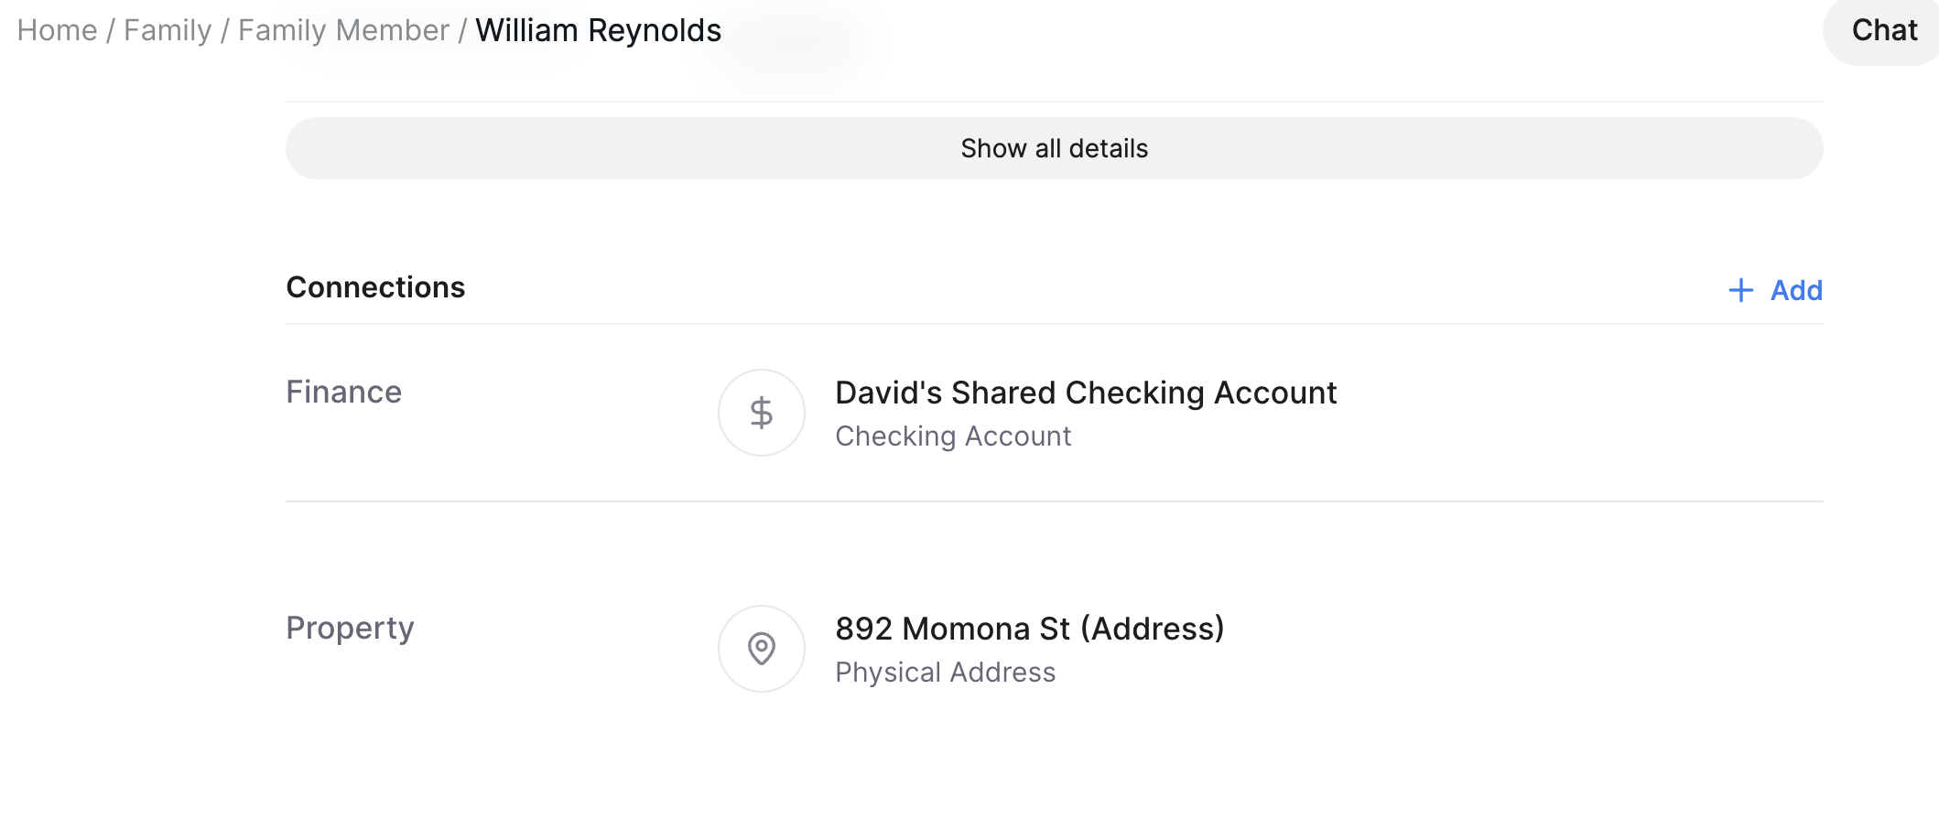Screen dimensions: 1939x818
Task: Click the Checking Account subtitle
Action: tap(953, 436)
